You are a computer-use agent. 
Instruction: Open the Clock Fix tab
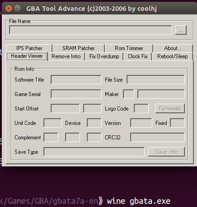click(138, 56)
